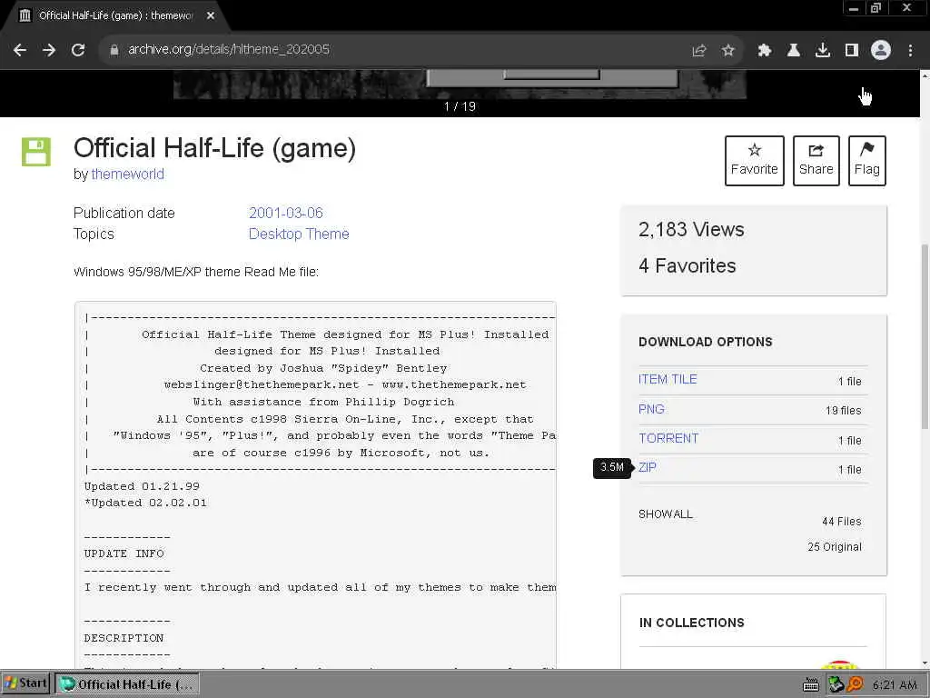
Task: Open the Chrome profile avatar
Action: [x=880, y=50]
